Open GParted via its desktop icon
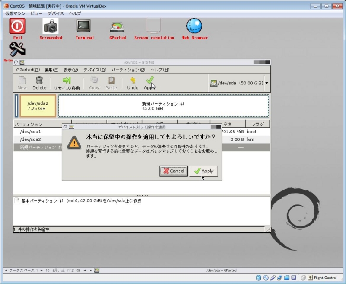The image size is (346, 284). click(116, 27)
